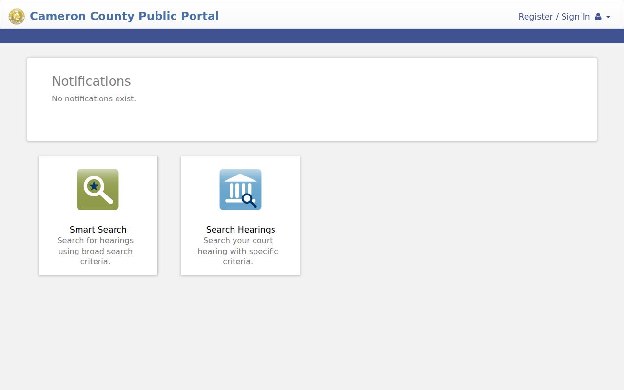This screenshot has height=390, width=624.
Task: Click 'Search for hearings using broad search criteria' description
Action: 96,251
